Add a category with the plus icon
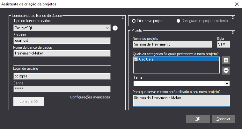The image size is (242, 129). [x=226, y=60]
